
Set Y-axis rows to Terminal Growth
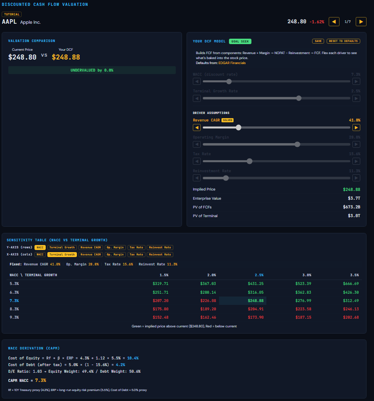tap(62, 248)
